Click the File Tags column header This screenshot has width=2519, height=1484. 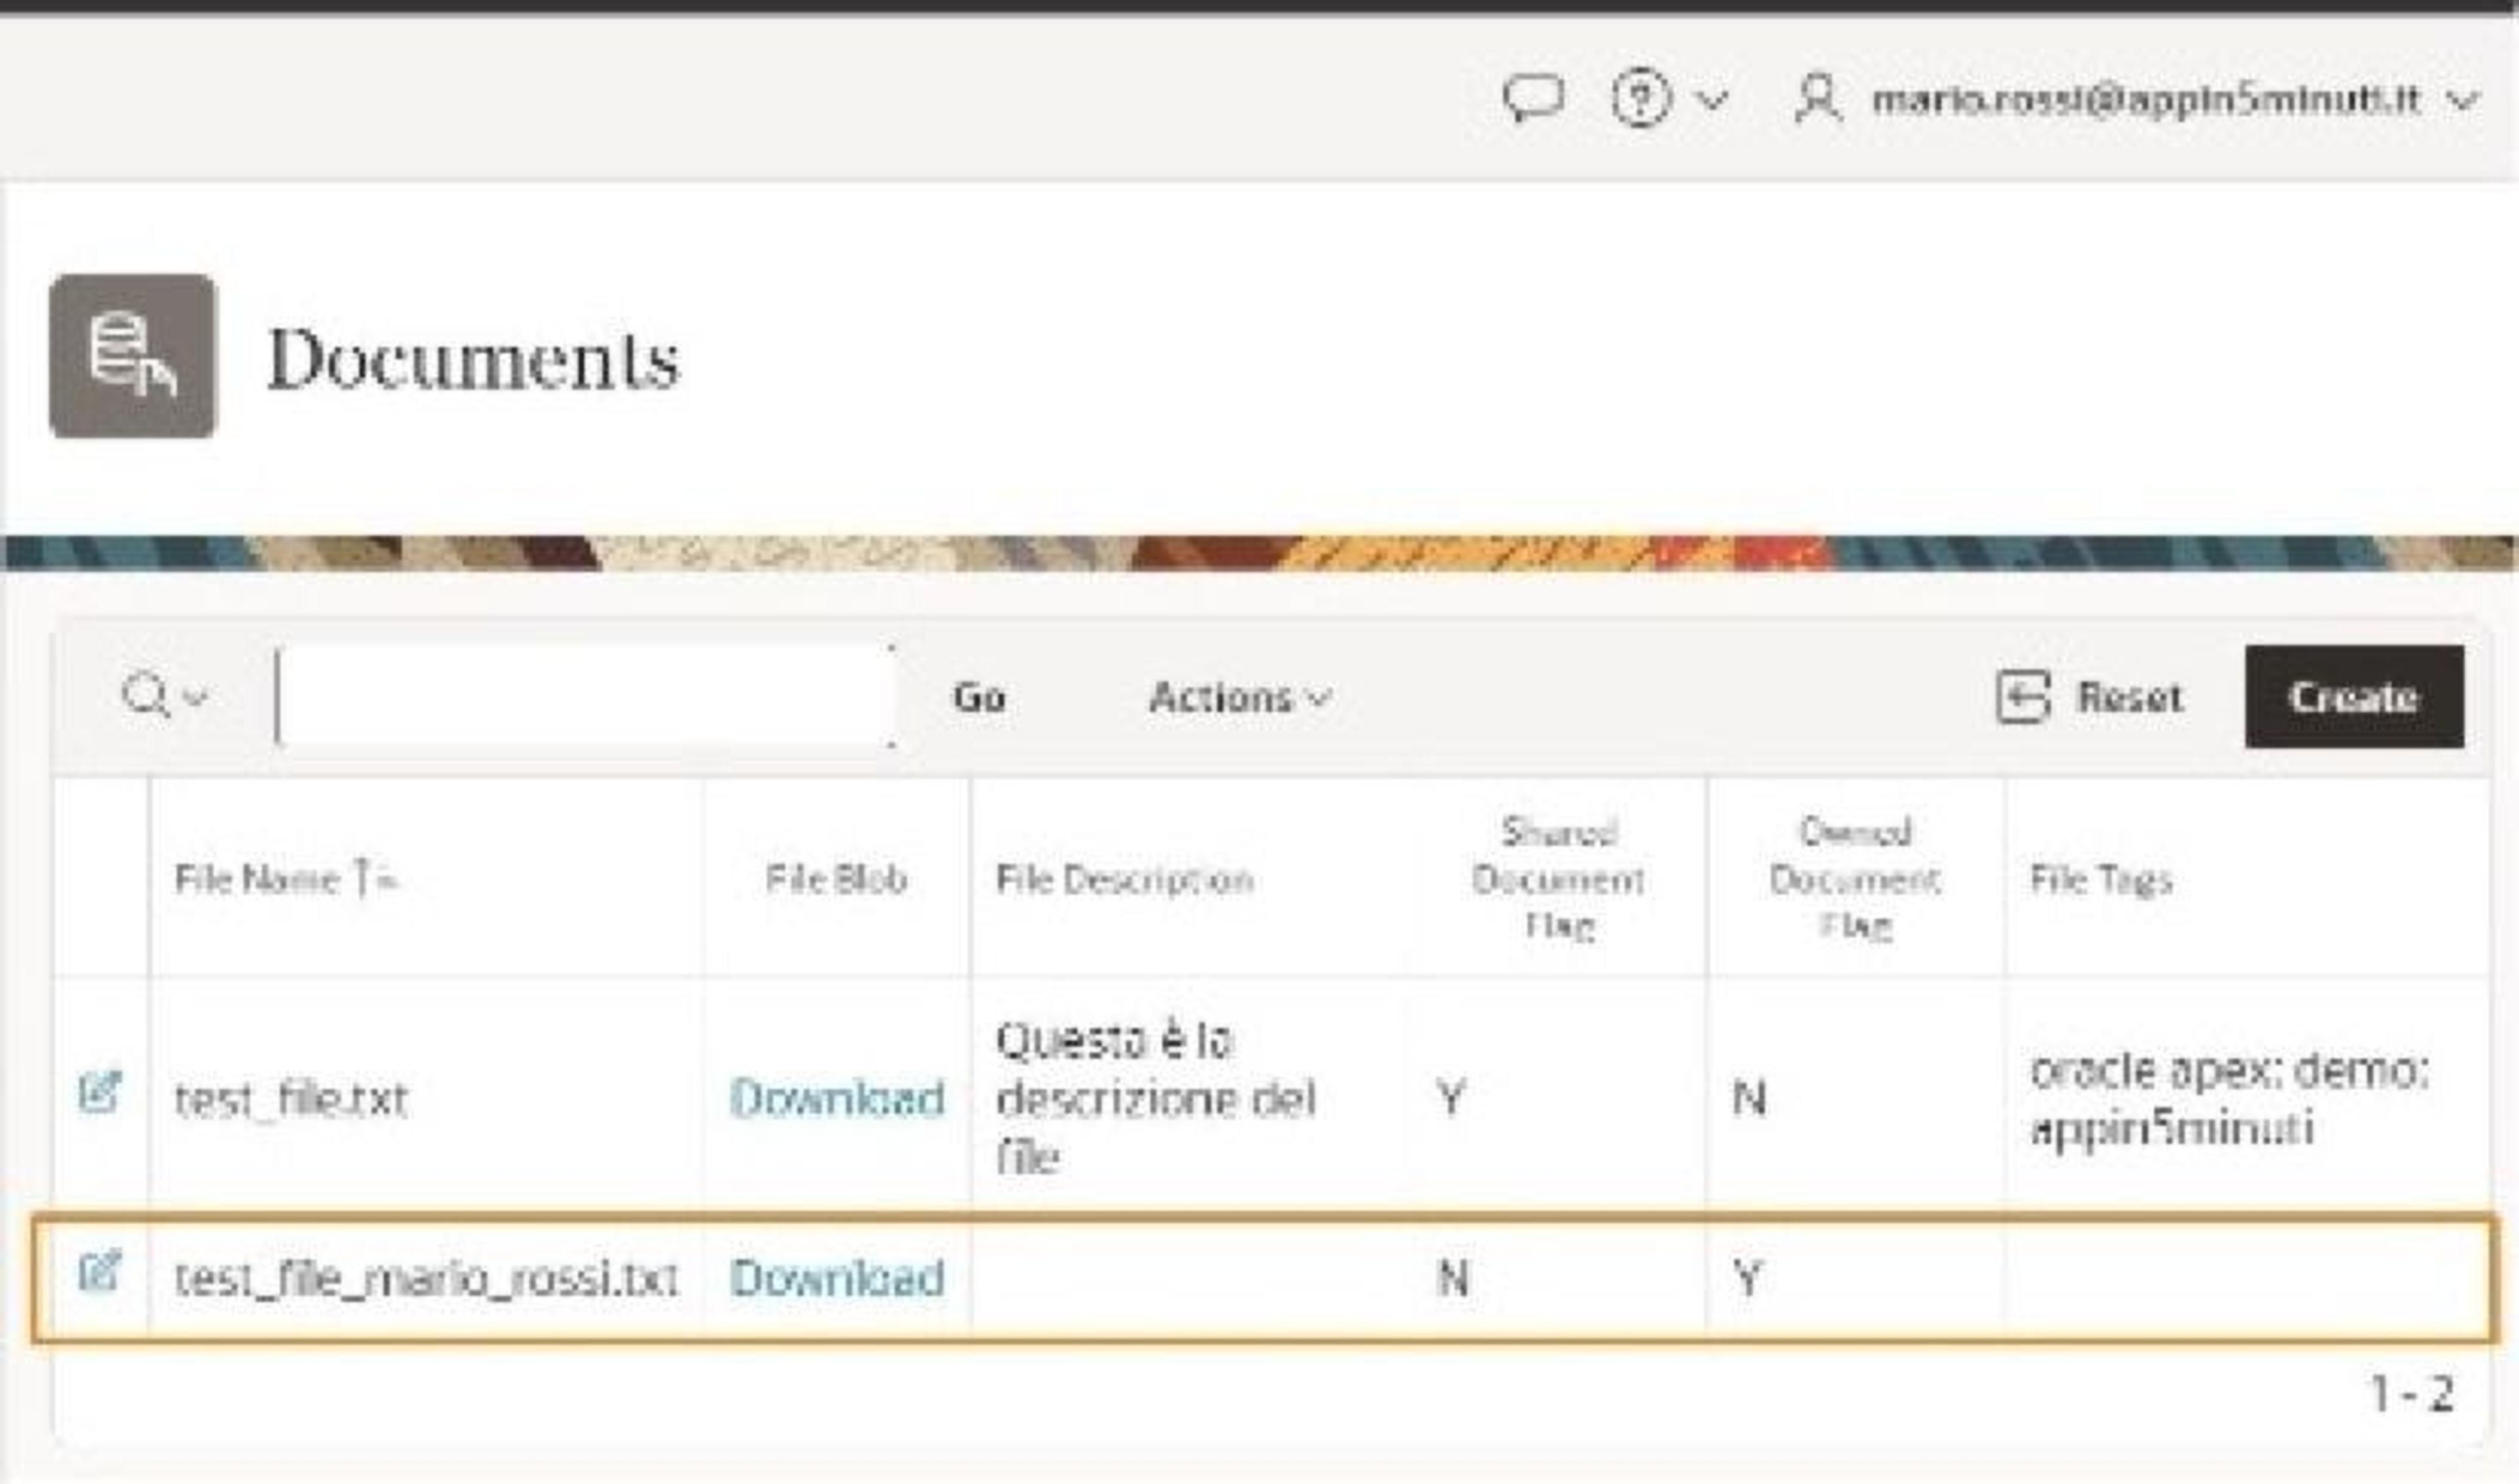[2101, 879]
